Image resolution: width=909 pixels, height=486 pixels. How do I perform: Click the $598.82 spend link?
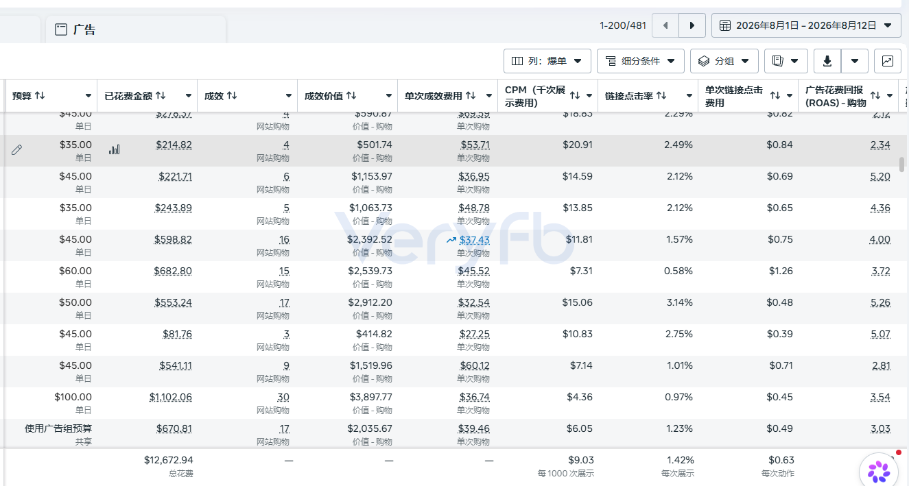click(x=174, y=239)
